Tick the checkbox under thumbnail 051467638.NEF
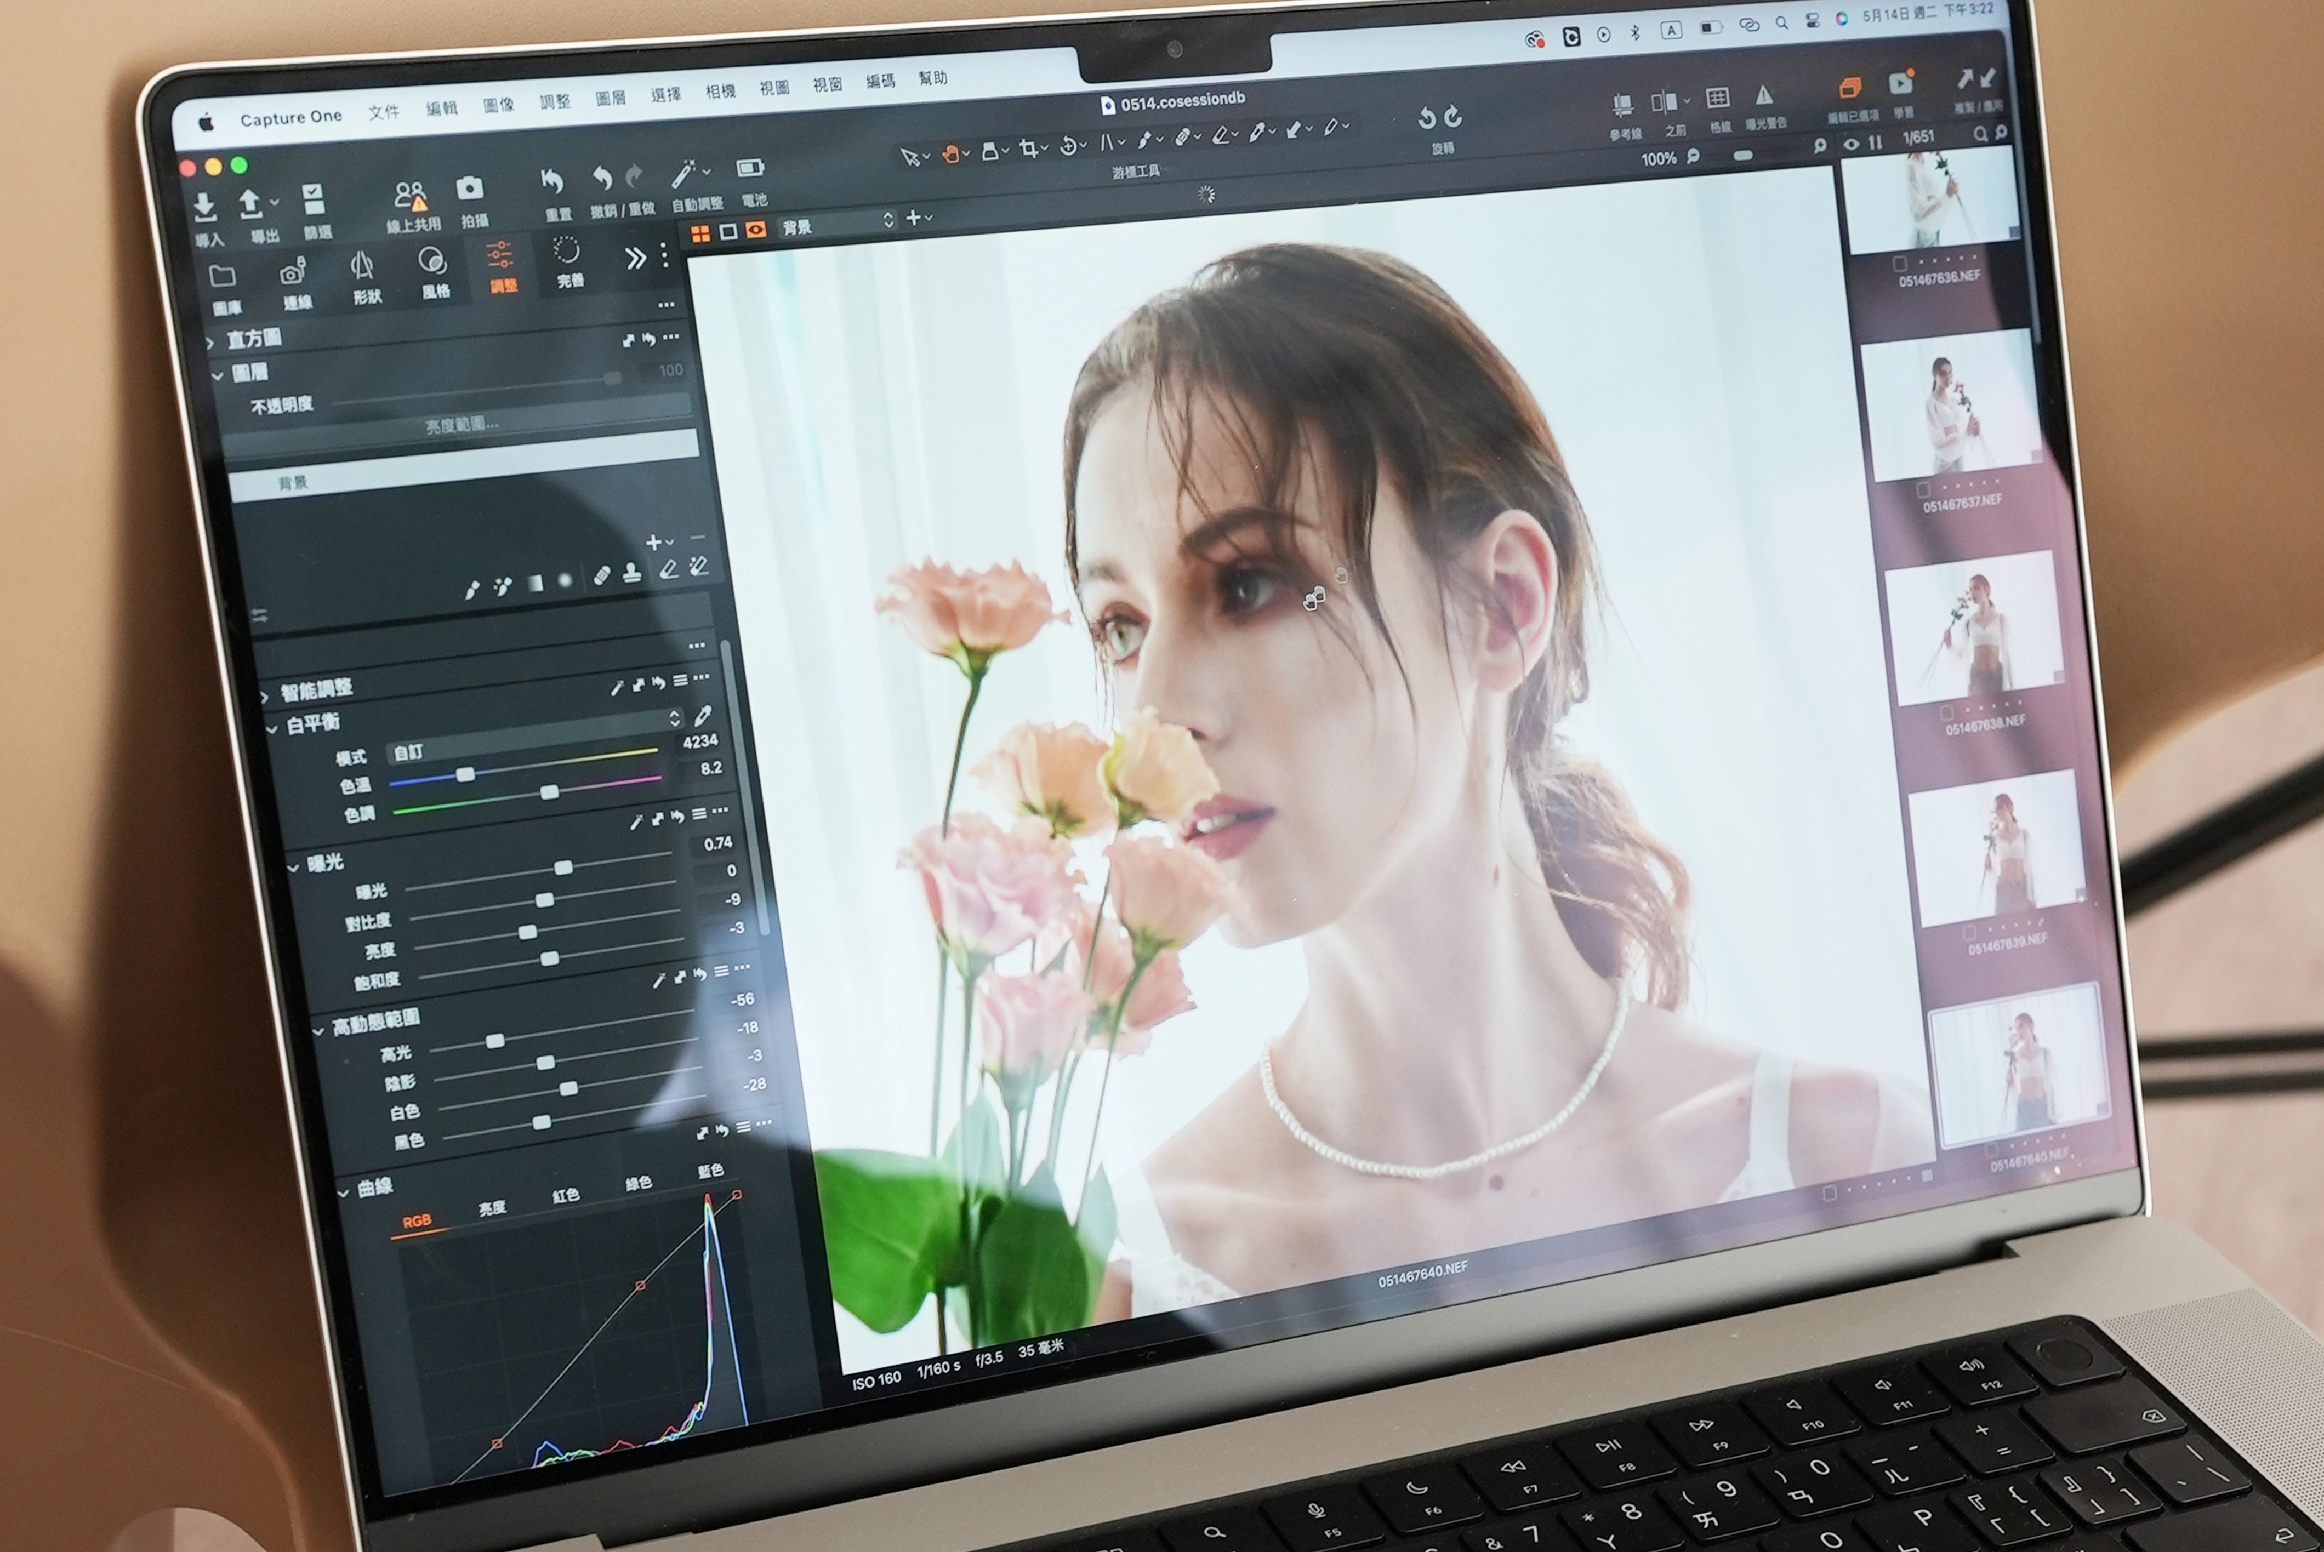Image resolution: width=2324 pixels, height=1552 pixels. (1946, 712)
